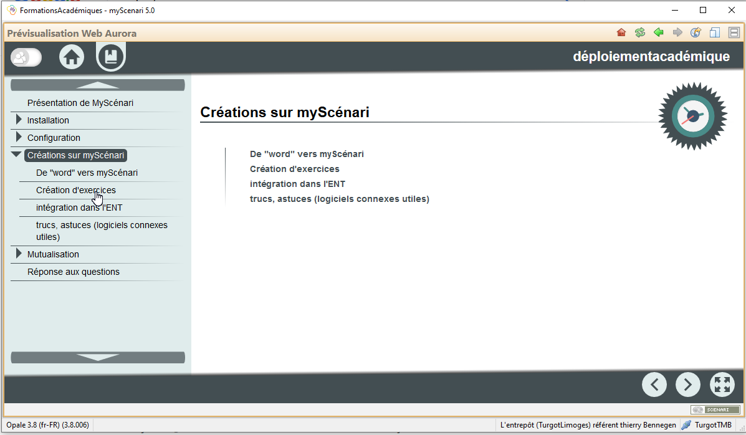The height and width of the screenshot is (435, 746).
Task: Expand the Mutualisation section triangle
Action: click(19, 253)
